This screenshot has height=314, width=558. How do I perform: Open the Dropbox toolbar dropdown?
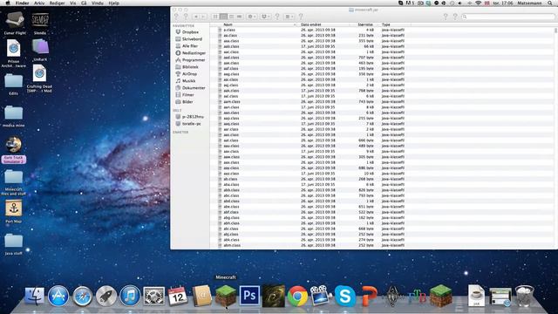(x=265, y=17)
